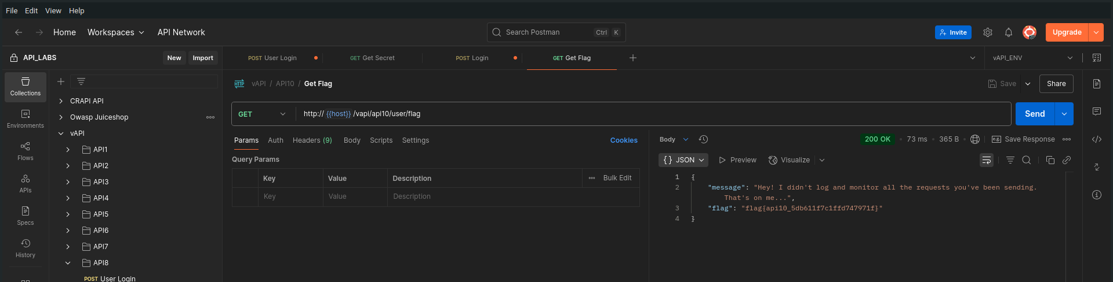
Task: Click the Invite button
Action: point(953,32)
